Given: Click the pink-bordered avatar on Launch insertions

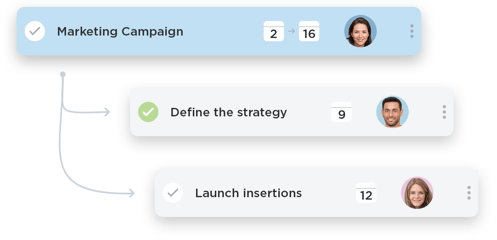Looking at the screenshot, I should coord(417,193).
